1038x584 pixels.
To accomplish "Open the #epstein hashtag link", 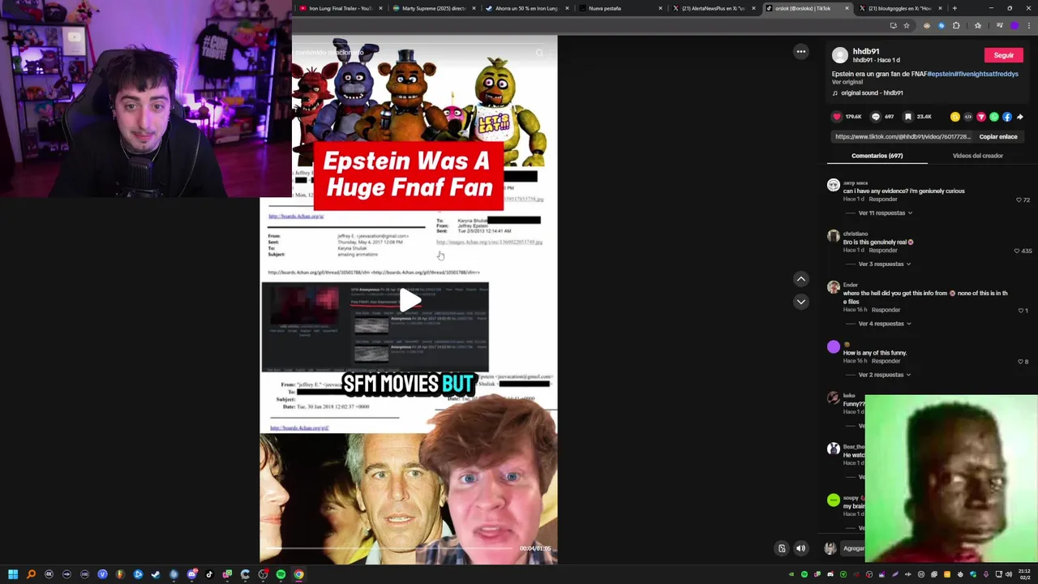I will [x=941, y=74].
